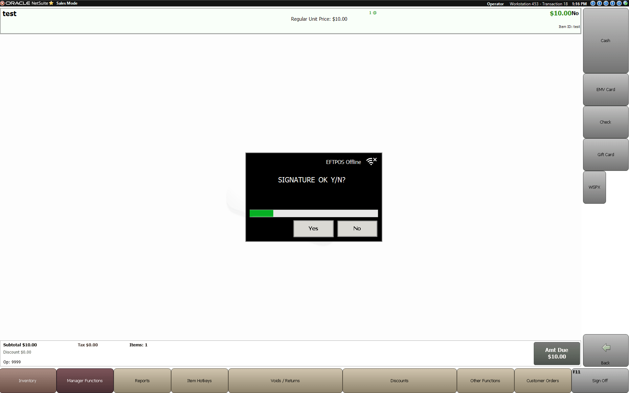Click 'EFTPOS Offline' status text
The image size is (629, 393).
(x=344, y=162)
